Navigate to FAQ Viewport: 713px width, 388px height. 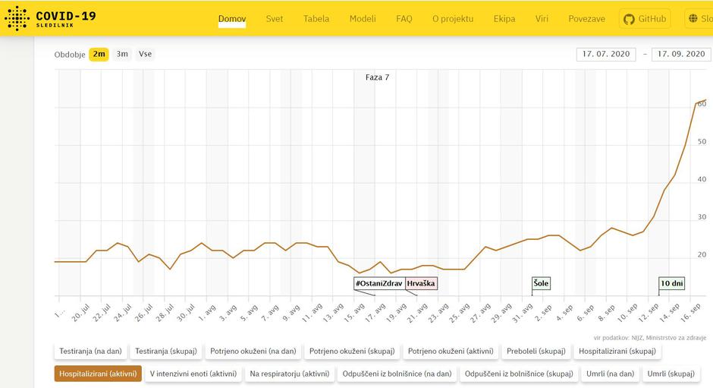click(x=404, y=19)
